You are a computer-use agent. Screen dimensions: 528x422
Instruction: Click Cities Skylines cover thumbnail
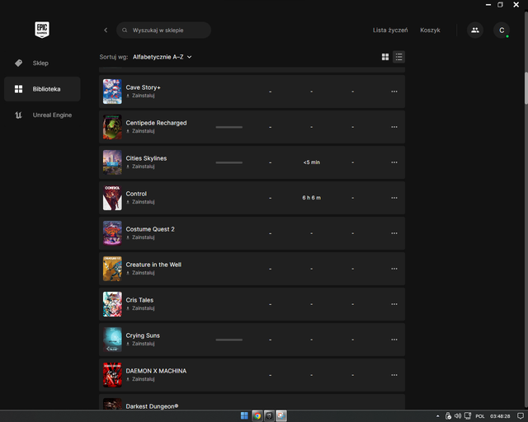[x=112, y=162]
